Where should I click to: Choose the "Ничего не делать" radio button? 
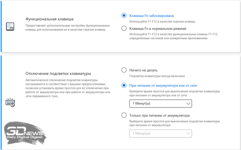(124, 70)
